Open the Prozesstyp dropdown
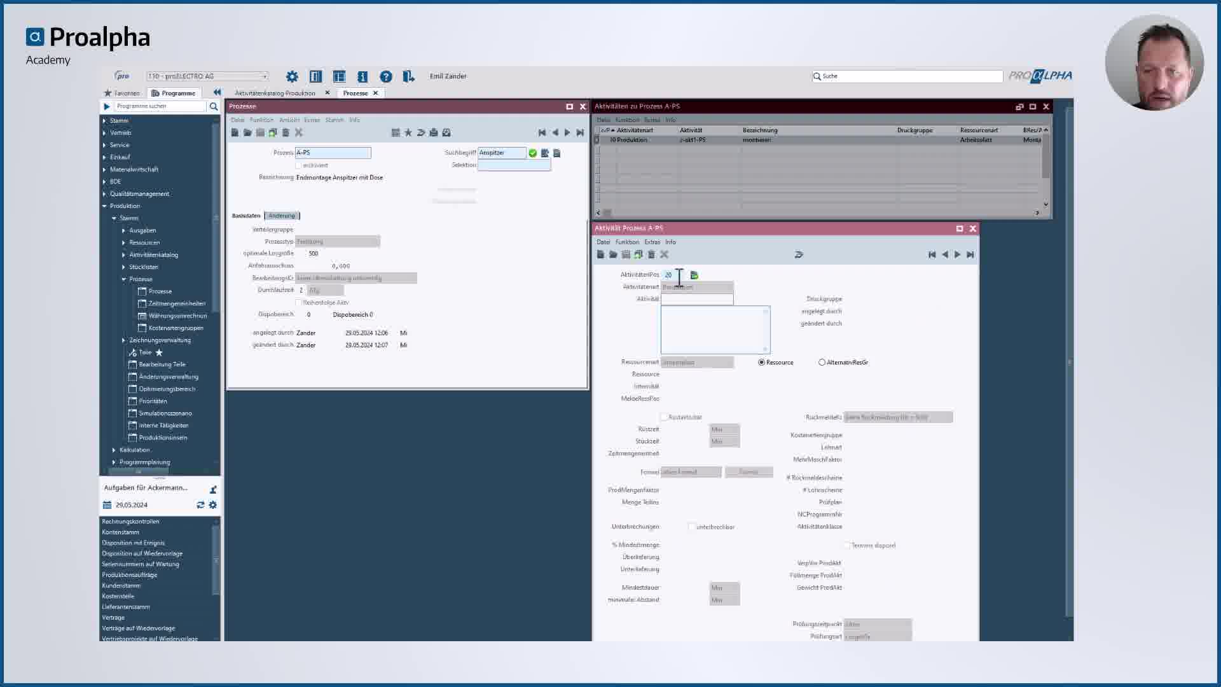This screenshot has width=1221, height=687. coord(338,242)
